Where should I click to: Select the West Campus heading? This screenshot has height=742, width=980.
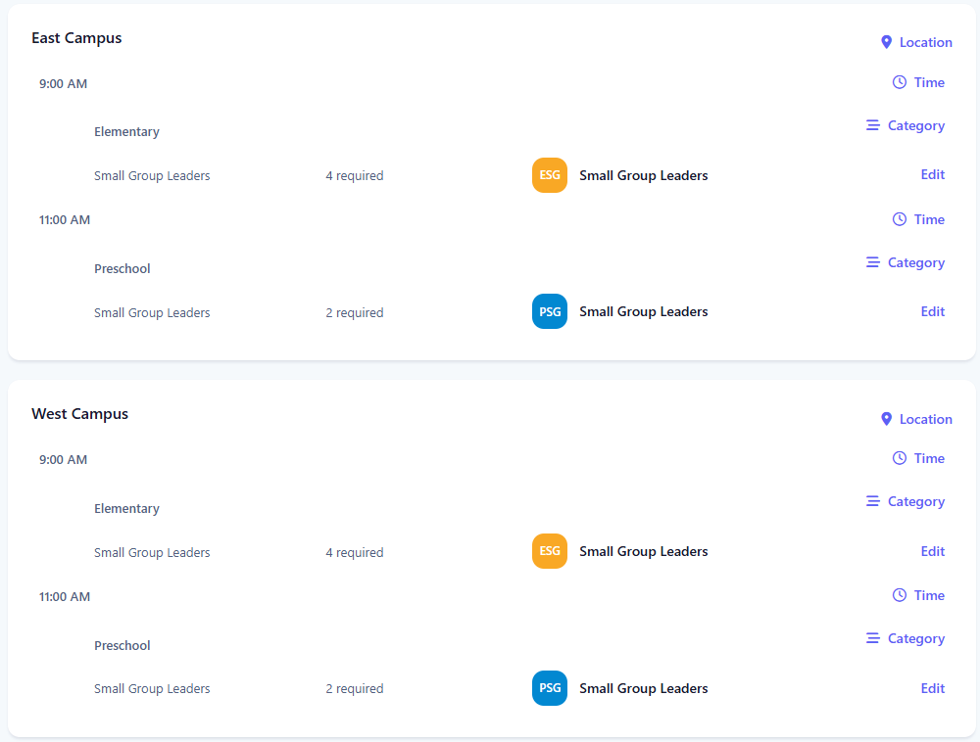click(79, 414)
